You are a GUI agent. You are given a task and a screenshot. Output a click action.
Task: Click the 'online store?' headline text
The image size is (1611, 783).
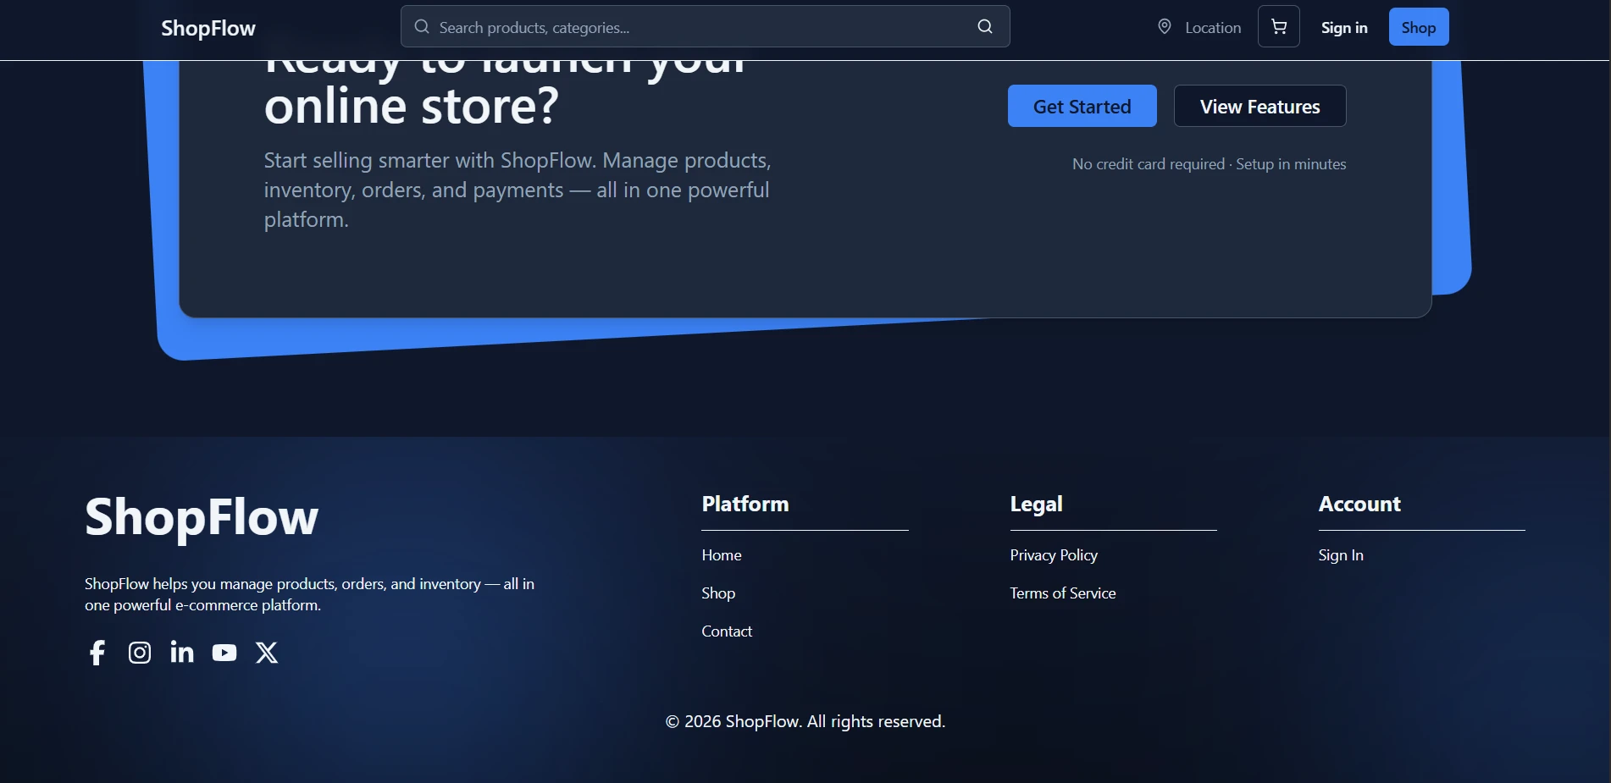pyautogui.click(x=412, y=107)
